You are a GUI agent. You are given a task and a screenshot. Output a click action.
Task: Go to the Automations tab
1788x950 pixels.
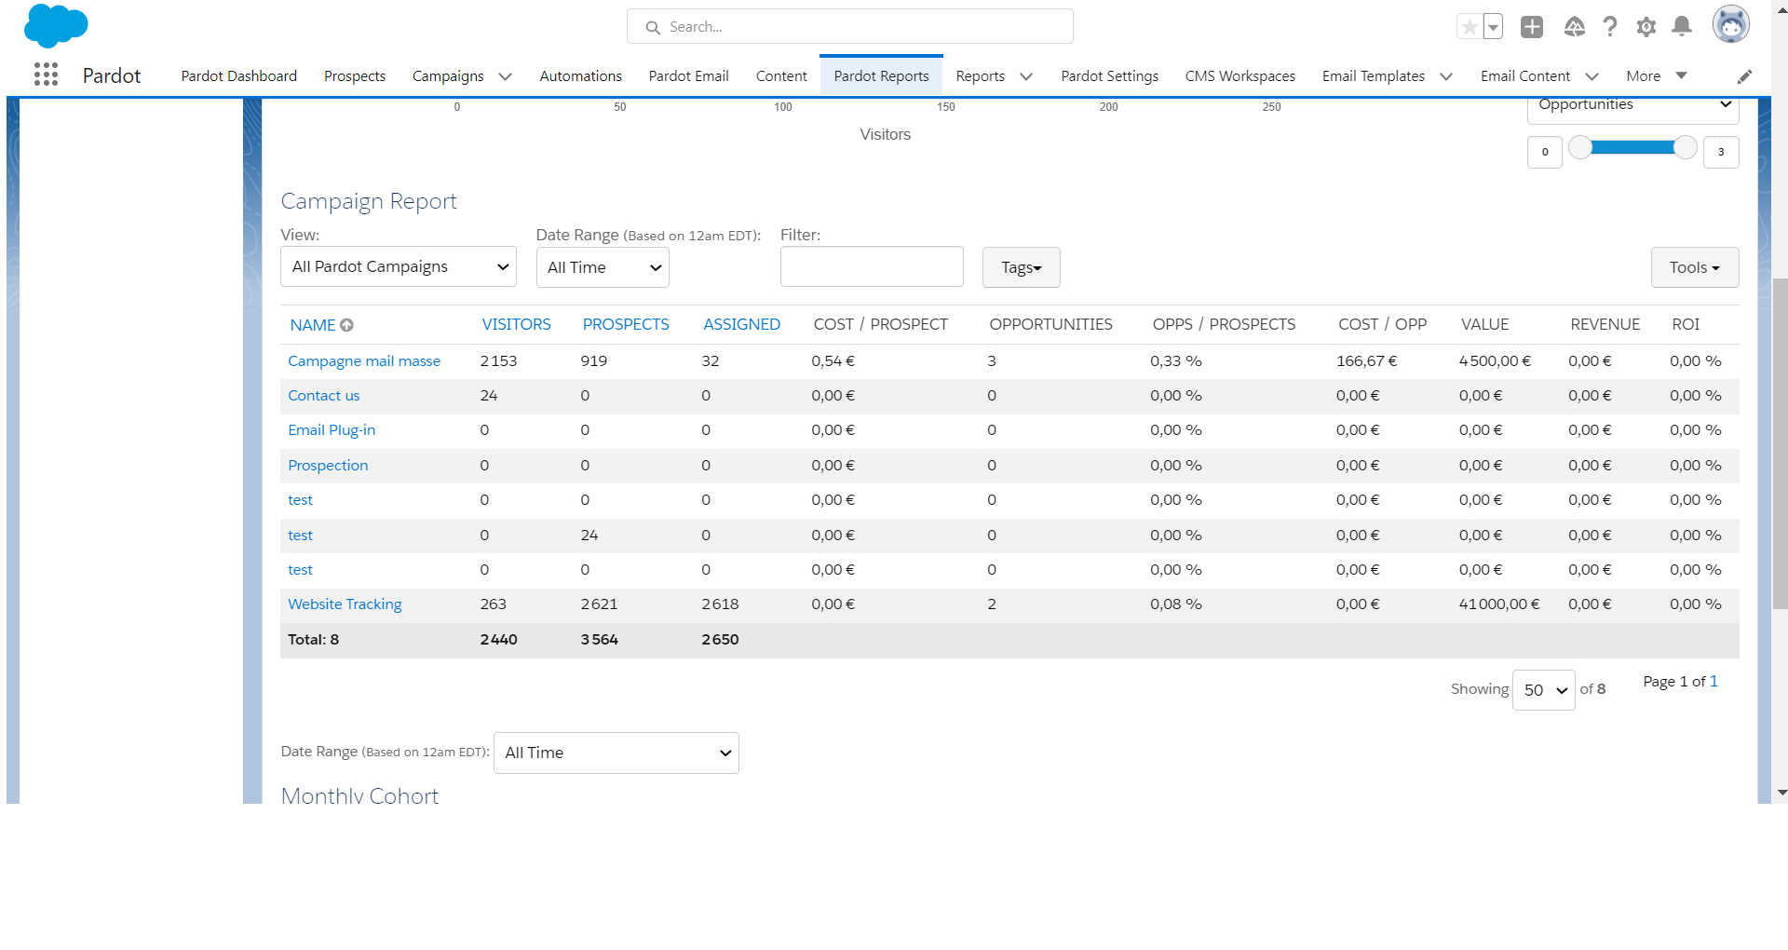point(580,76)
